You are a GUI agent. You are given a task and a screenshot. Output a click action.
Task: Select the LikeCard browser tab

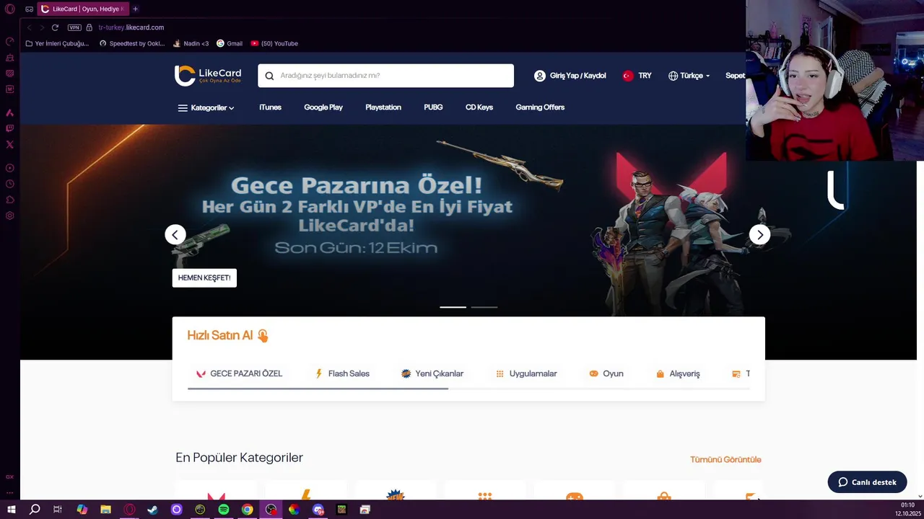coord(82,9)
